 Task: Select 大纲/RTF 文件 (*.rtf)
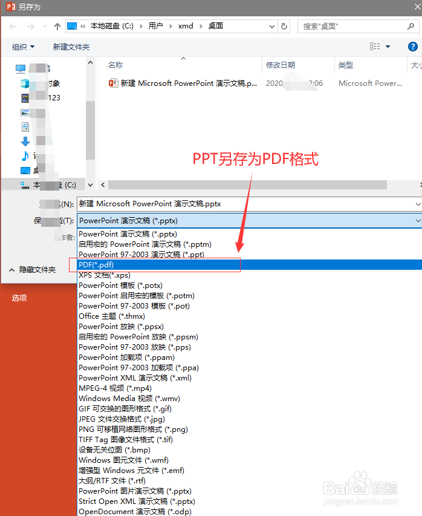(x=250, y=481)
